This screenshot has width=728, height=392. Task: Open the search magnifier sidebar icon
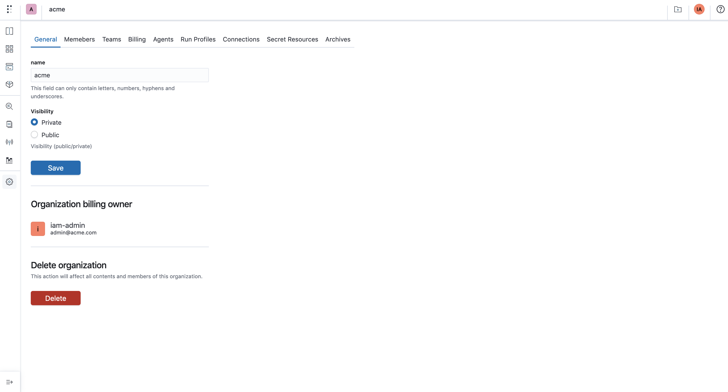(9, 106)
